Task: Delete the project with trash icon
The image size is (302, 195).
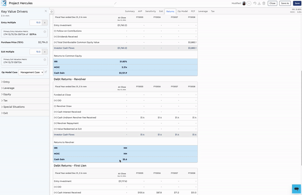Action: (x=264, y=4)
